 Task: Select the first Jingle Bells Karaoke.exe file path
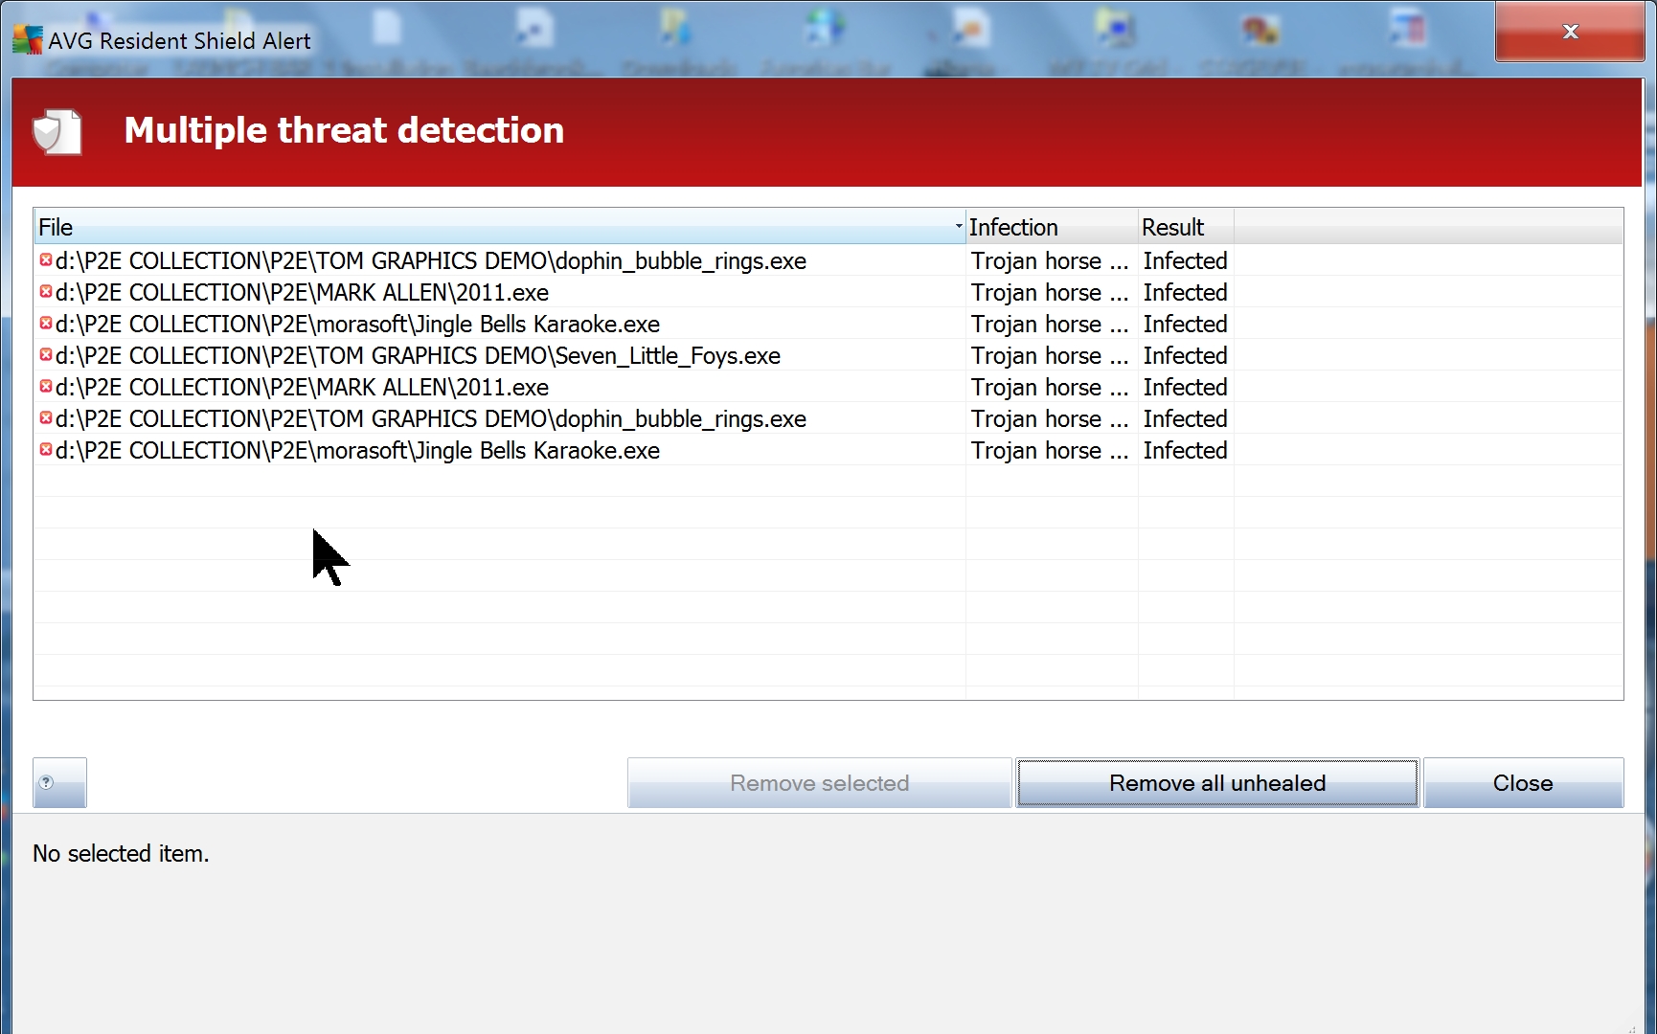(x=357, y=325)
